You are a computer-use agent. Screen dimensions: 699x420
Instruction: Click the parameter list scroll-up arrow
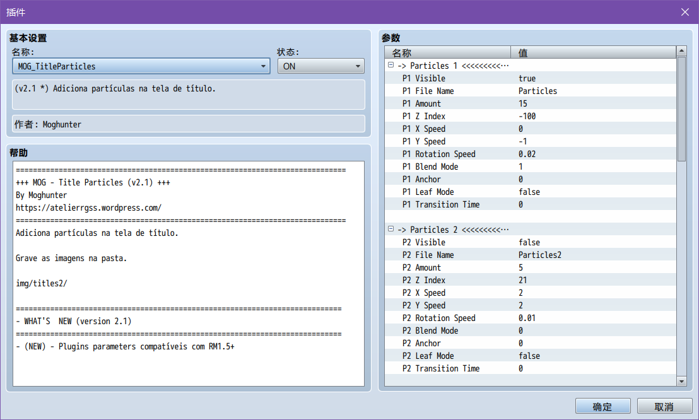click(x=681, y=51)
